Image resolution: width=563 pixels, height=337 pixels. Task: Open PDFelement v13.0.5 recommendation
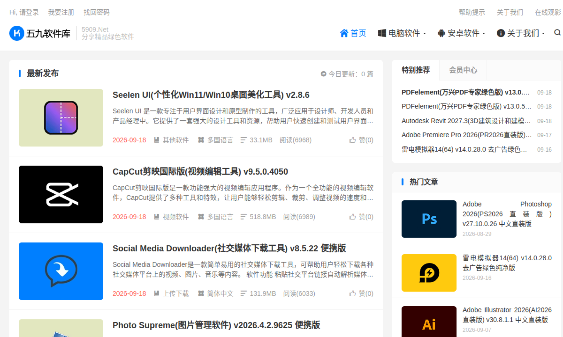pyautogui.click(x=466, y=106)
